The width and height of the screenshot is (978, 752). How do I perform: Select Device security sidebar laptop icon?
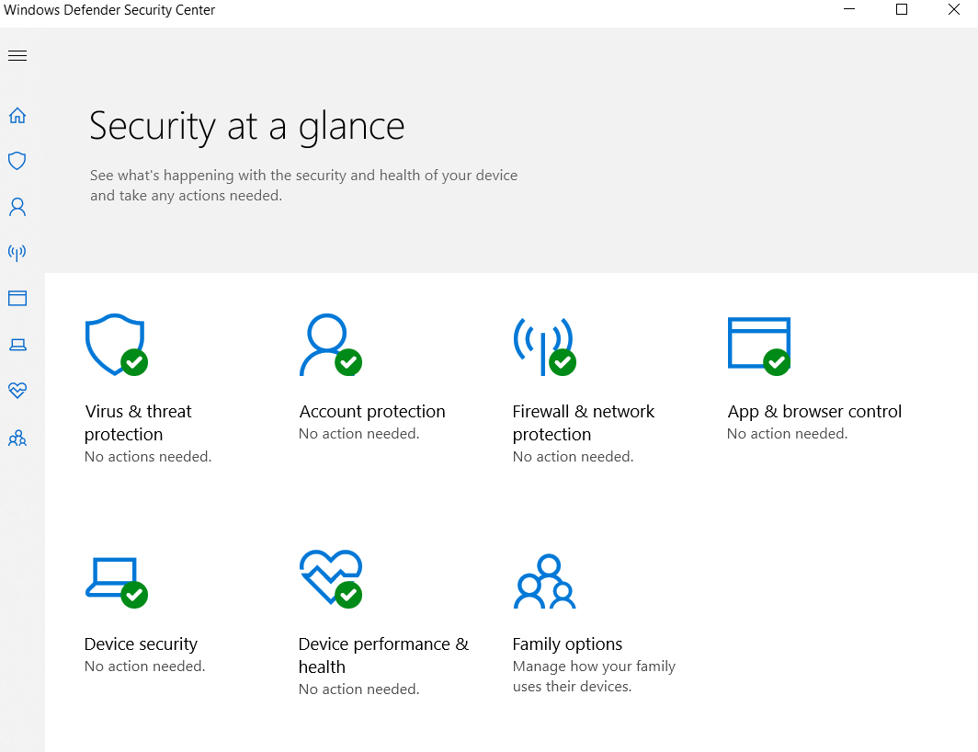pyautogui.click(x=17, y=345)
